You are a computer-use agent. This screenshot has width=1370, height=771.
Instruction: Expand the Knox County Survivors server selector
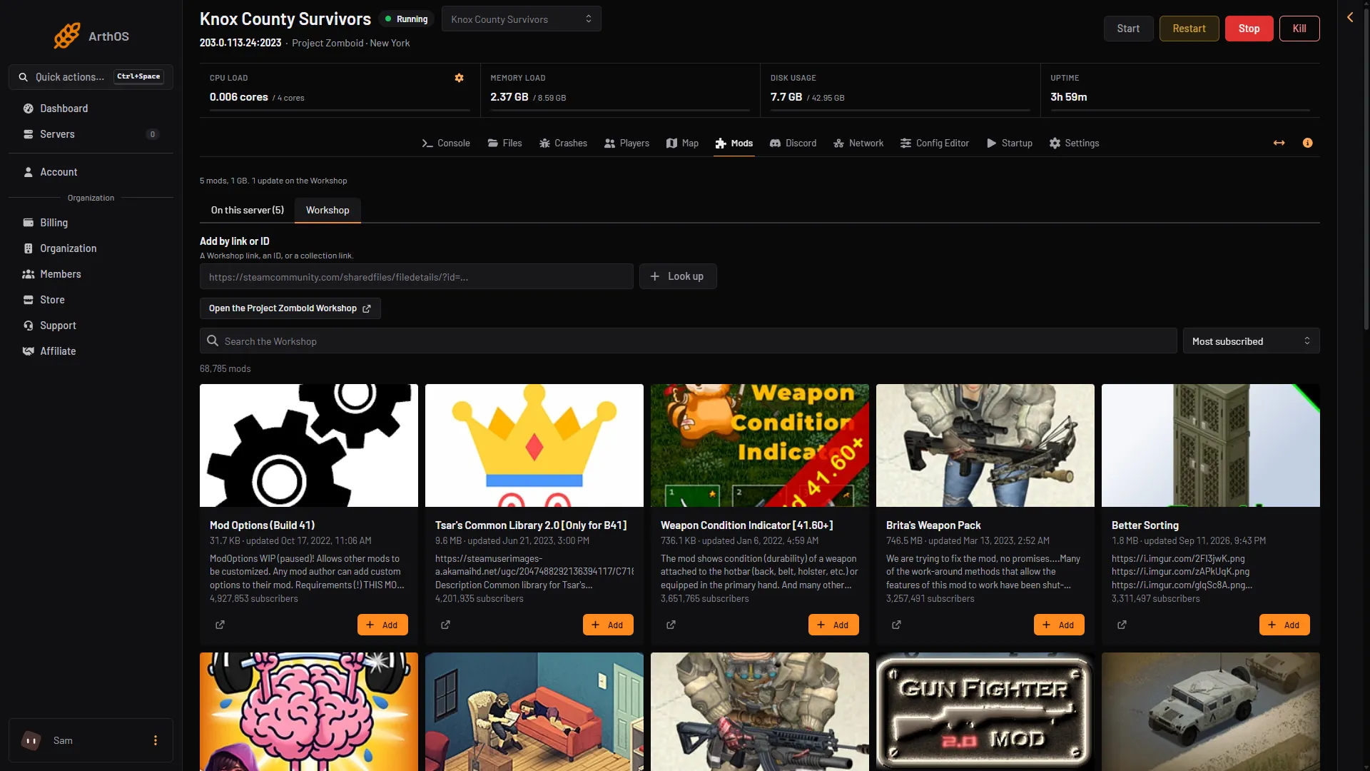pyautogui.click(x=521, y=19)
